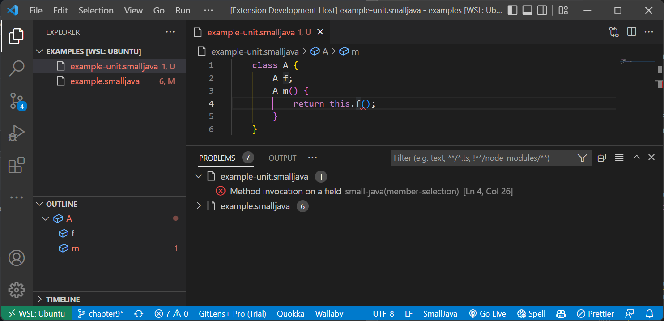Screen dimensions: 664x321
Task: Collapse class A node in Outline
Action: pyautogui.click(x=45, y=219)
